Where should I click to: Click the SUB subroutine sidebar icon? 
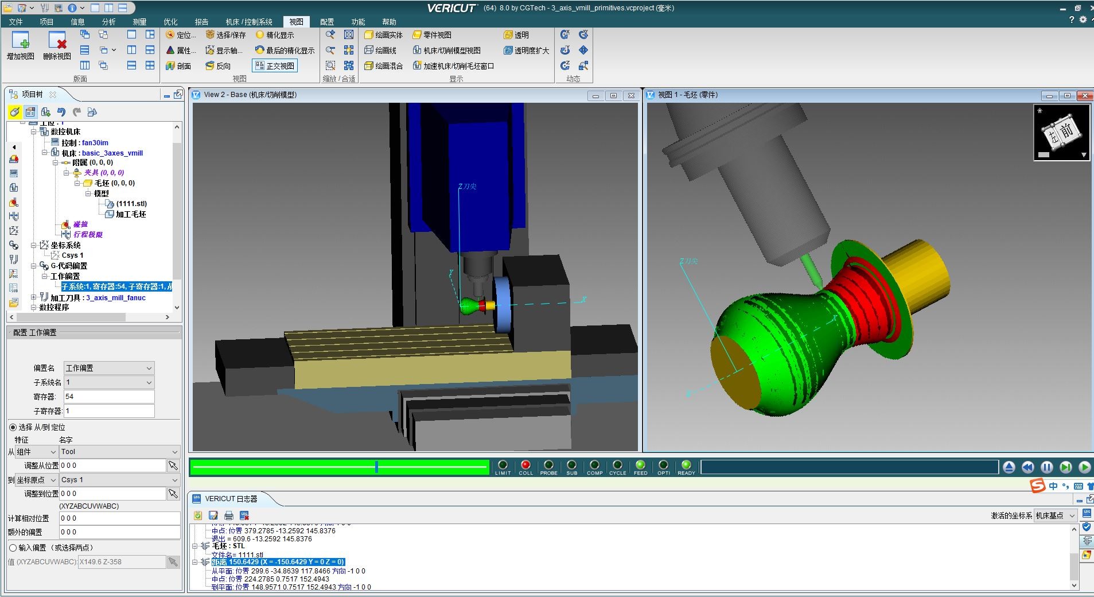click(x=14, y=288)
